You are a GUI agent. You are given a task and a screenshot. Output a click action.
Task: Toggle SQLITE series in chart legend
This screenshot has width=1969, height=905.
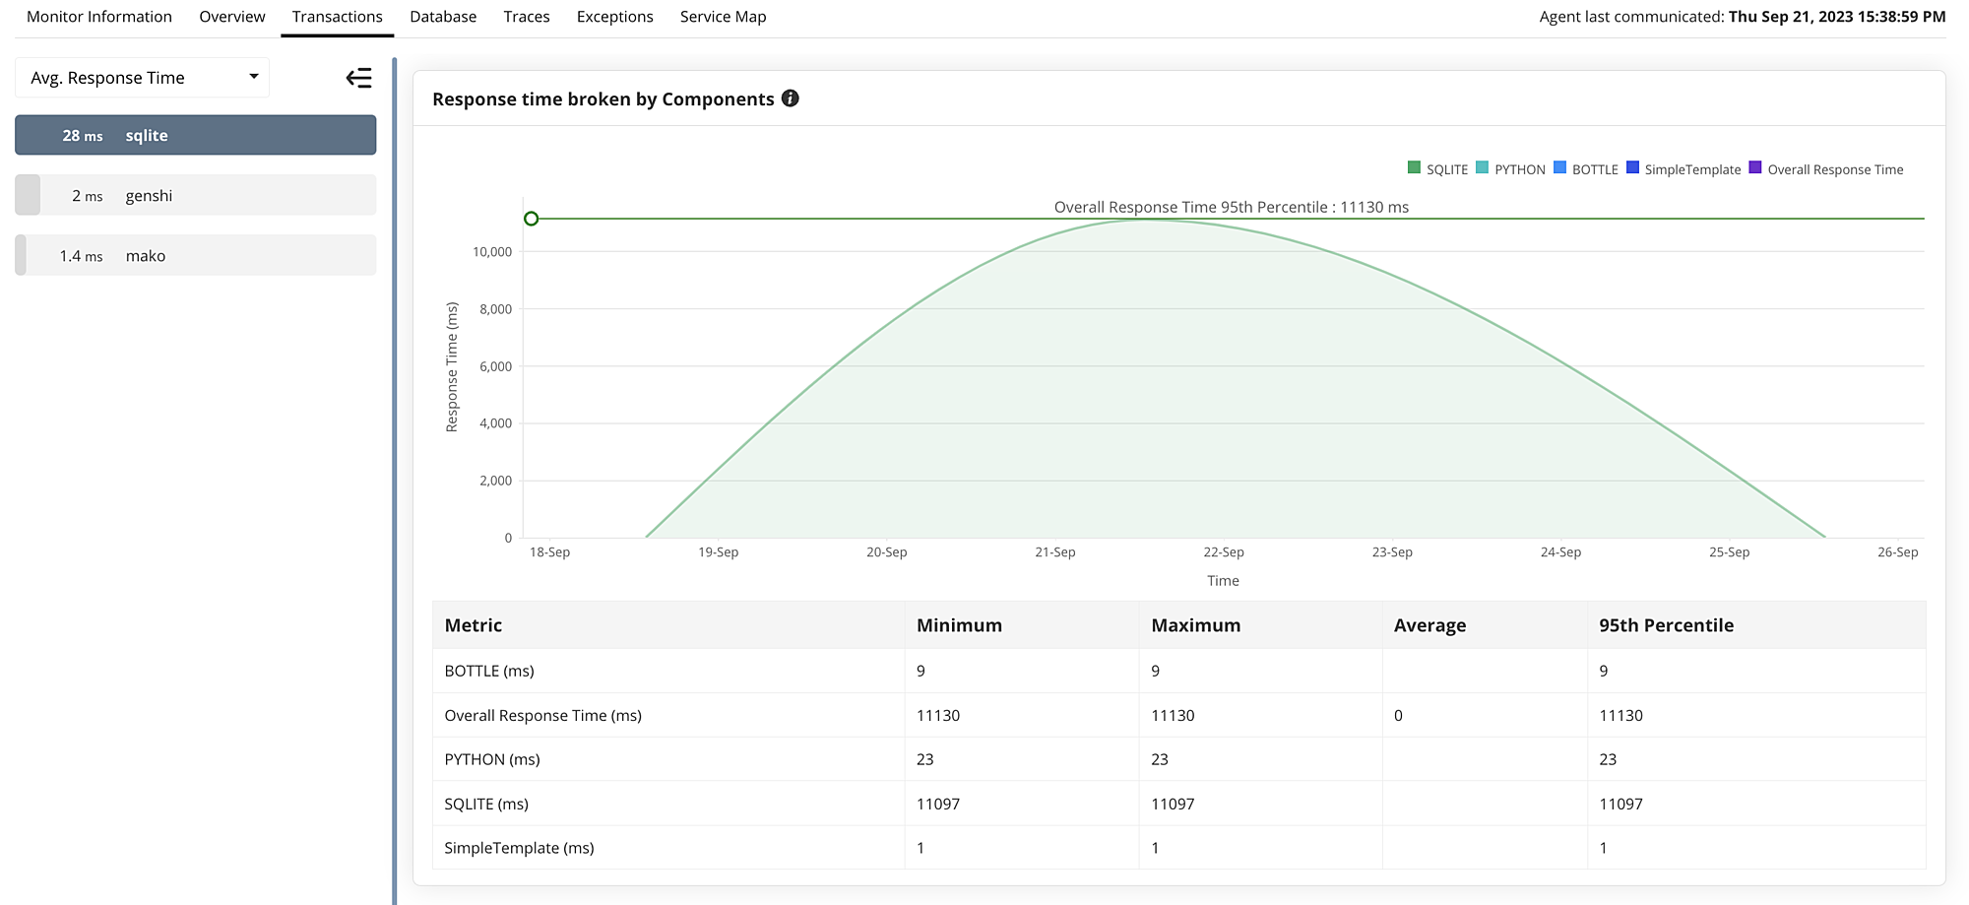(x=1437, y=169)
